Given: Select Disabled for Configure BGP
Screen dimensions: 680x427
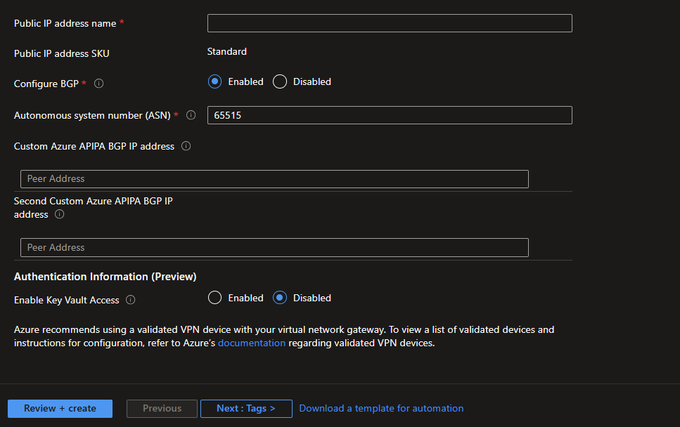Looking at the screenshot, I should (280, 81).
